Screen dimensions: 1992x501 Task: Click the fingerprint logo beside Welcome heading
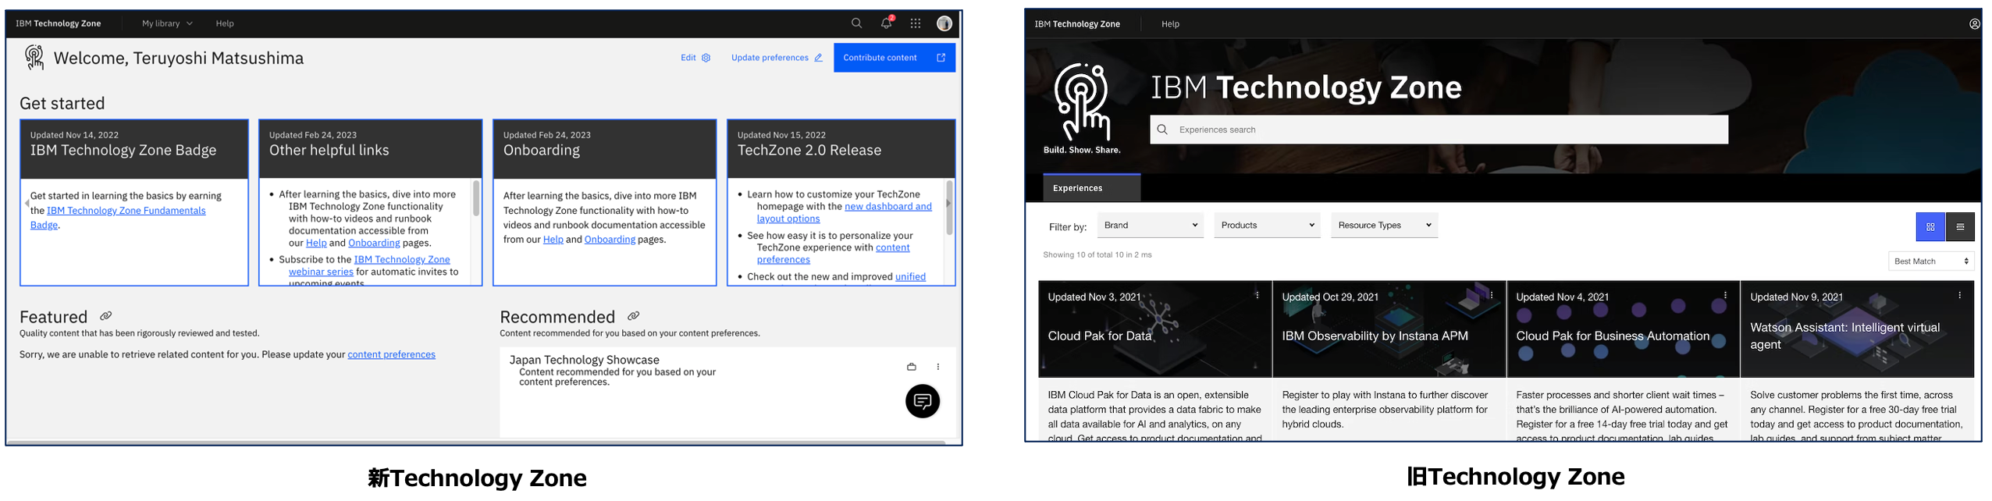34,57
